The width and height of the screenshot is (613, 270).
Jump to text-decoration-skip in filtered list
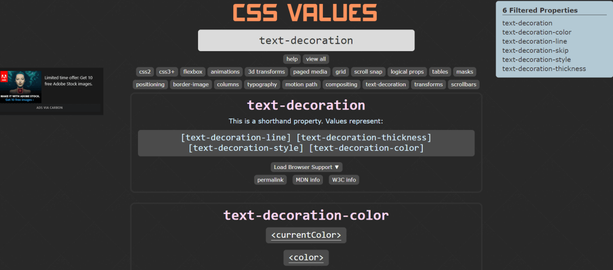pyautogui.click(x=535, y=50)
